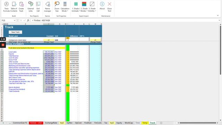
Task: Expand the Shade / Unshade menu
Action: point(76,7)
